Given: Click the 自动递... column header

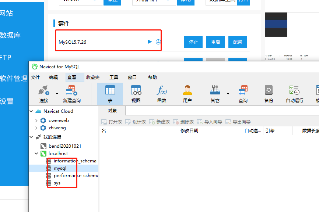Looking at the screenshot, I should tap(252, 131).
